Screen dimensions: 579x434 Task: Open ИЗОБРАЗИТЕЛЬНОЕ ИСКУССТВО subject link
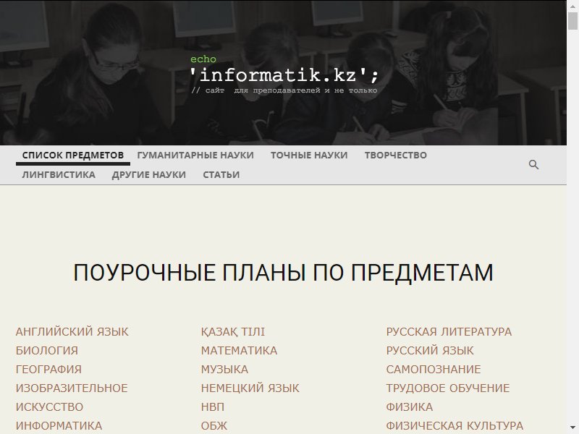click(x=72, y=397)
